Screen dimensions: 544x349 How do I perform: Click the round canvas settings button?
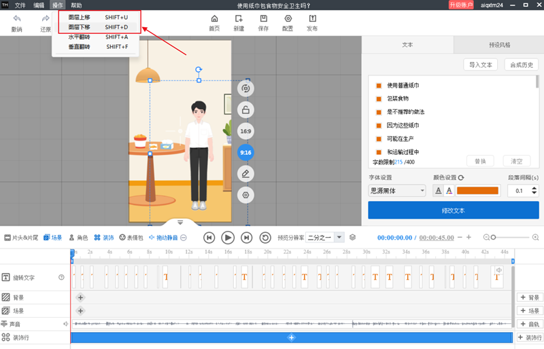[x=245, y=195]
